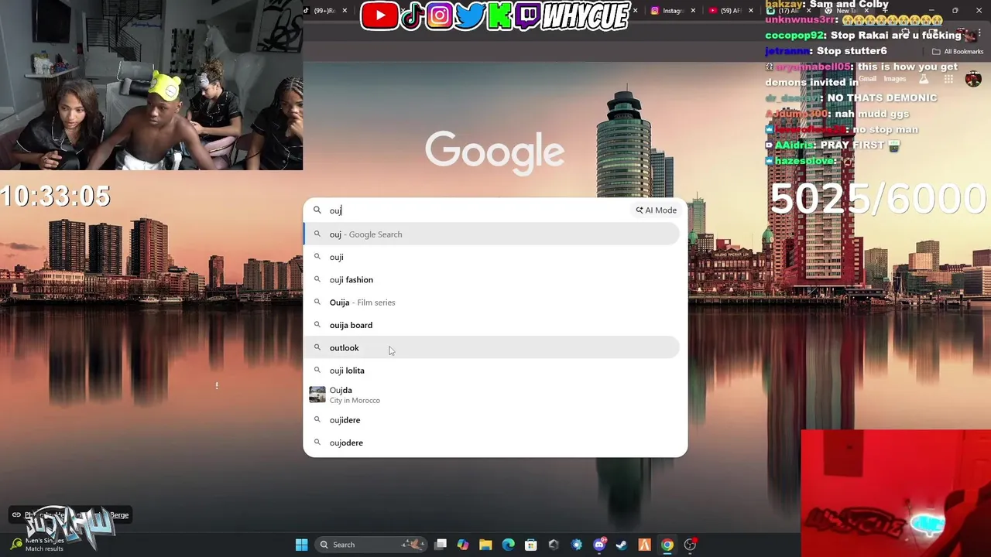991x557 pixels.
Task: Switch to Google Chrome on the taskbar
Action: (x=667, y=545)
